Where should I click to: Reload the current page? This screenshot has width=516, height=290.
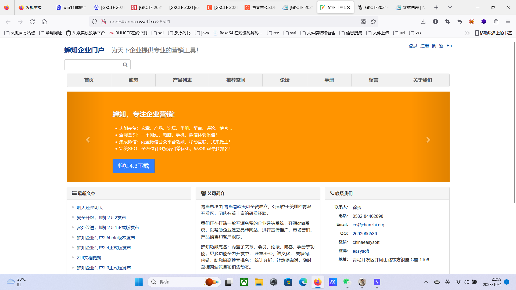click(32, 21)
